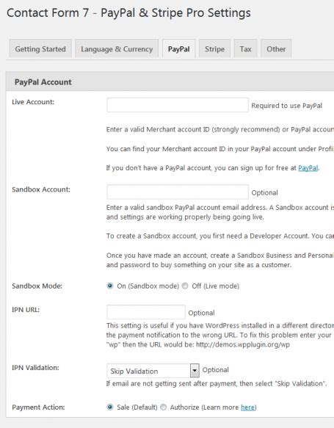The height and width of the screenshot is (428, 334).
Task: Switch to the Tax tab
Action: [246, 48]
